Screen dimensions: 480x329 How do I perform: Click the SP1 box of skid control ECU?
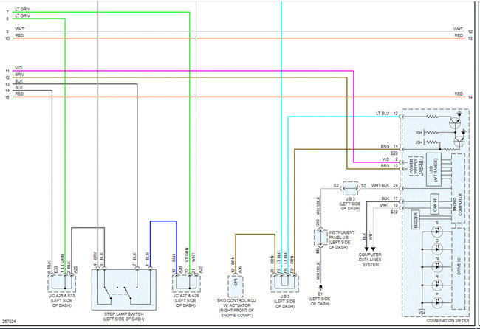click(236, 285)
